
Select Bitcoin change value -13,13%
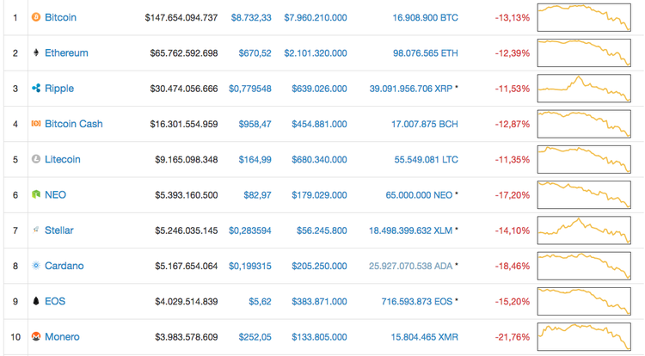coord(513,18)
